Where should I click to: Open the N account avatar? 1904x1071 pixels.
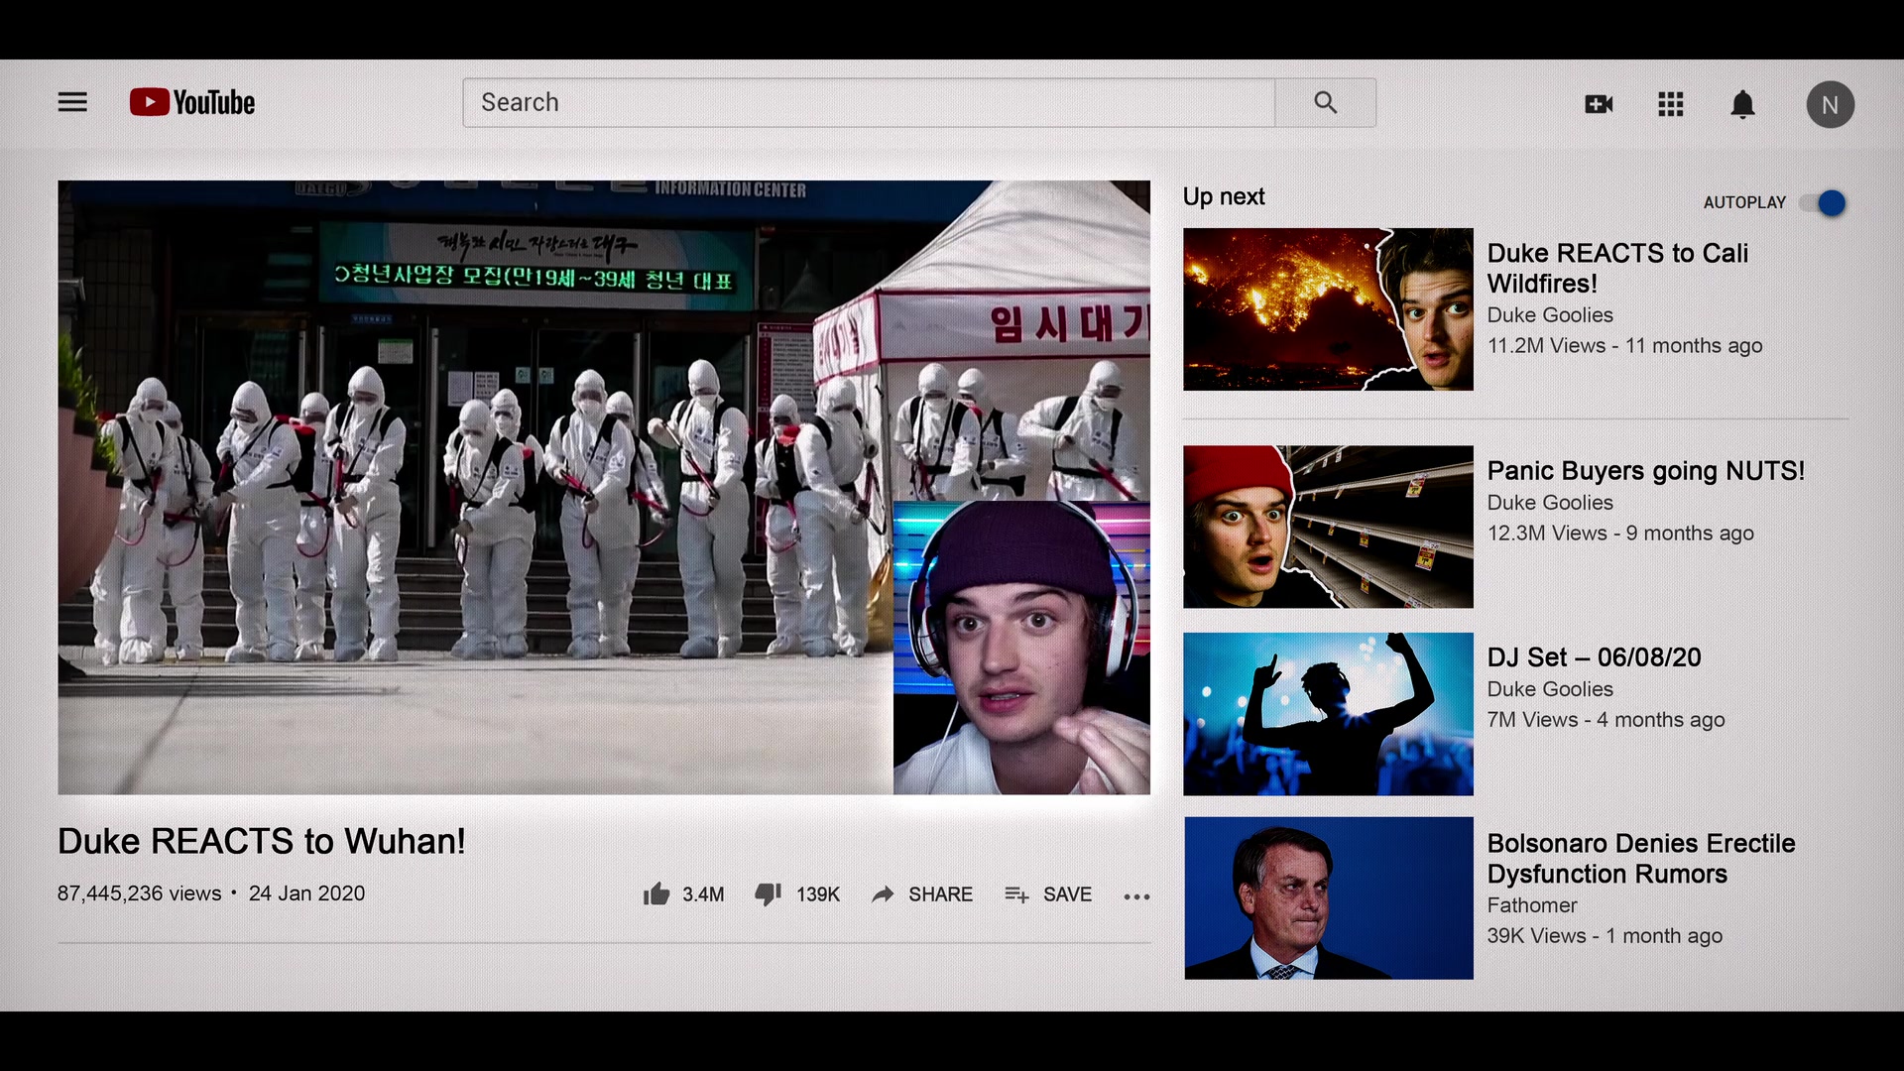[1830, 104]
